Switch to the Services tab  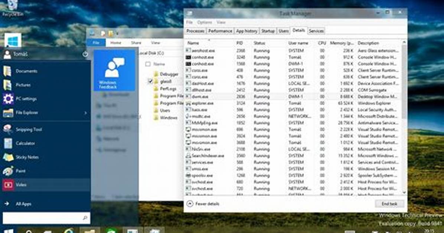pyautogui.click(x=316, y=31)
